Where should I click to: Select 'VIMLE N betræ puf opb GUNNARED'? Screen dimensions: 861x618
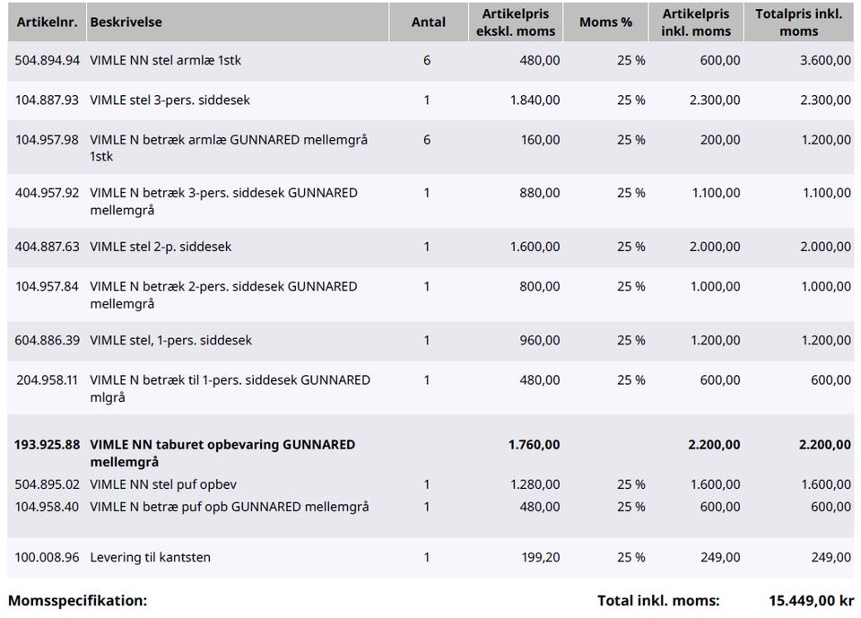[196, 507]
